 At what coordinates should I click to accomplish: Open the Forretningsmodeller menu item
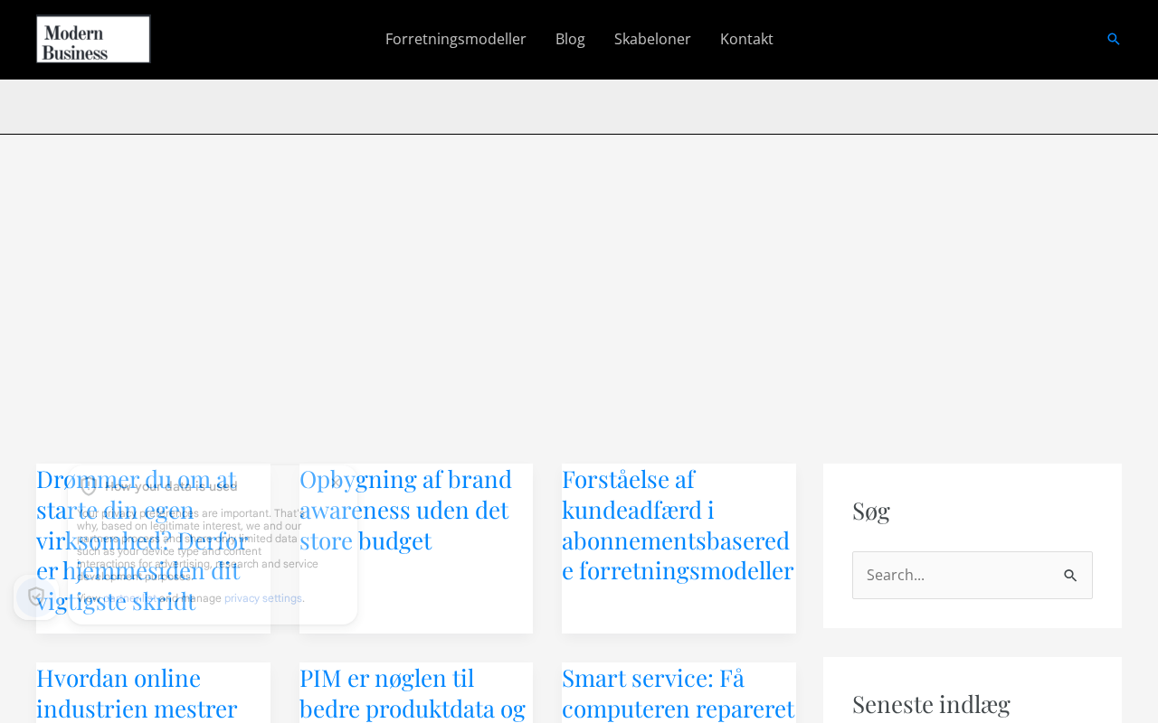(x=456, y=39)
